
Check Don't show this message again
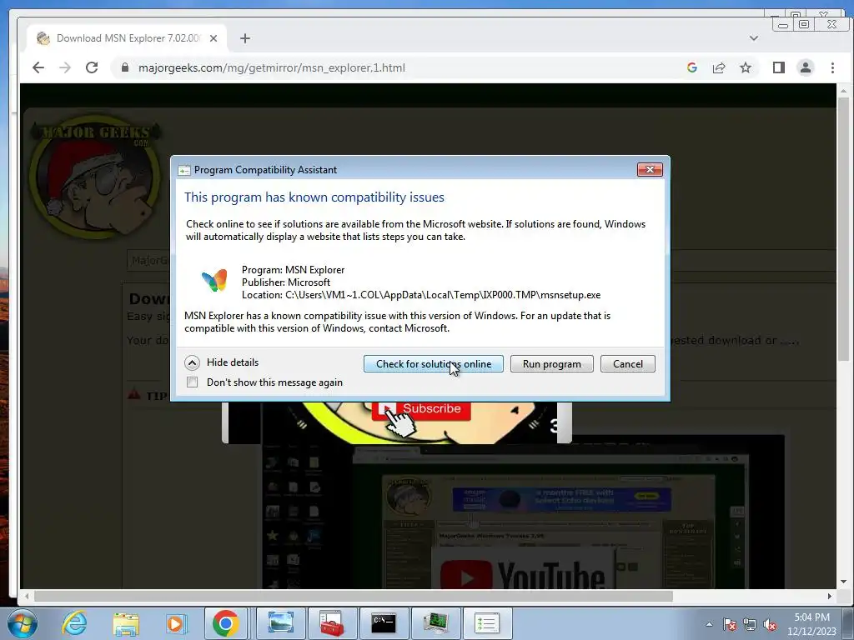[x=193, y=382]
